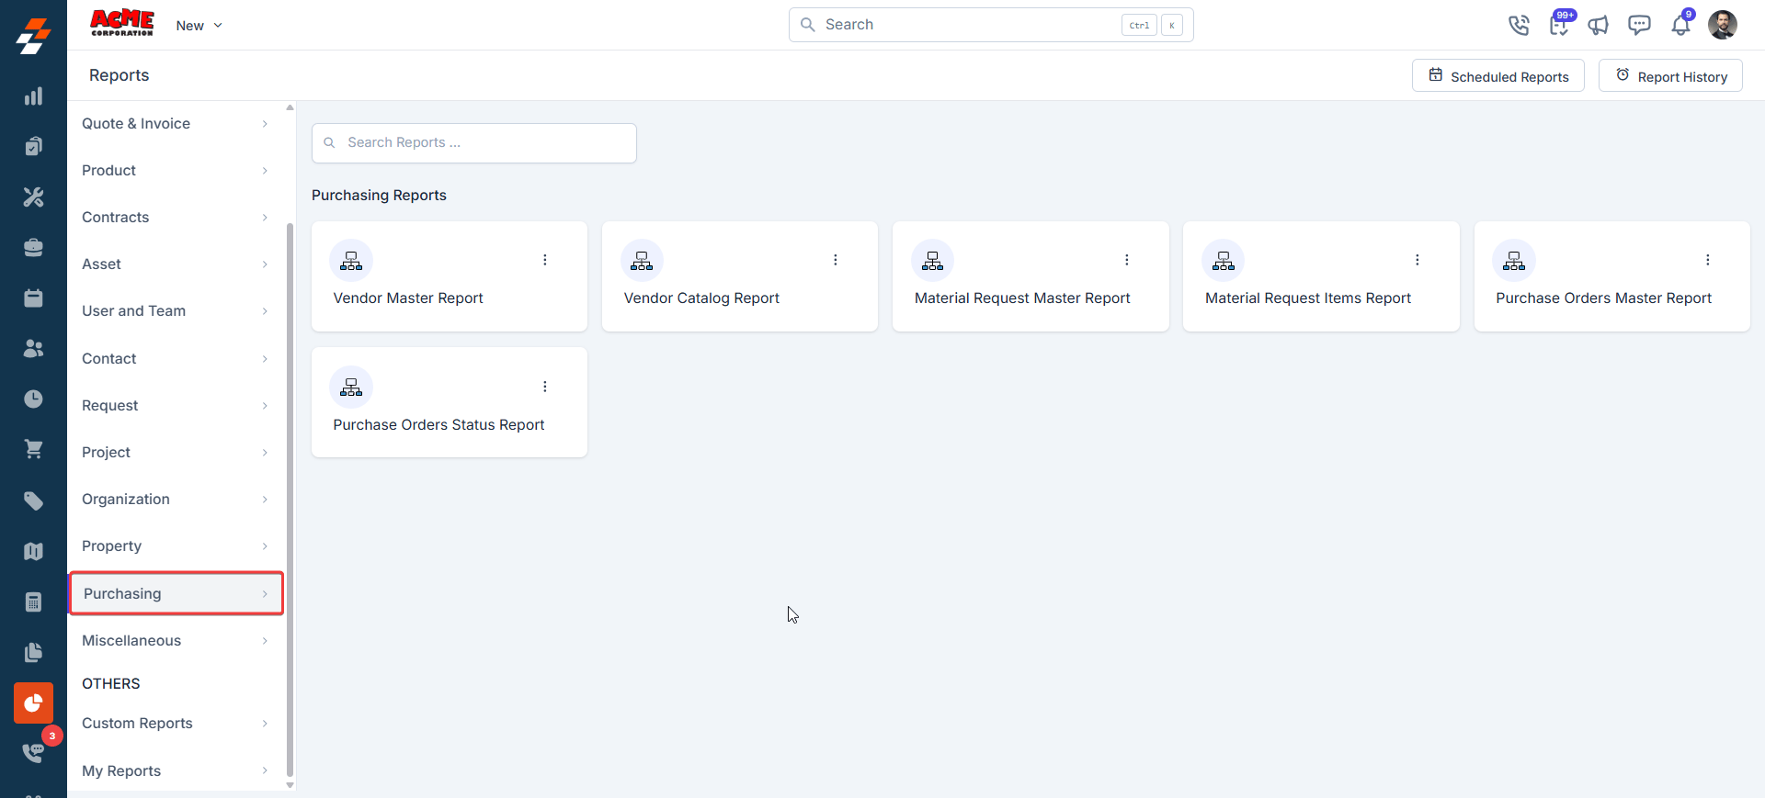
Task: Click the category list scrollbar
Action: click(x=290, y=500)
